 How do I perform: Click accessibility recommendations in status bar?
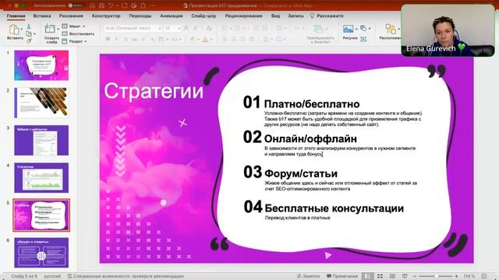[x=126, y=276]
